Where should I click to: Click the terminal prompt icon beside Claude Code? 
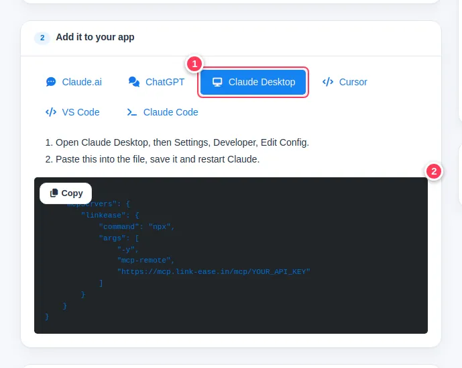point(132,112)
